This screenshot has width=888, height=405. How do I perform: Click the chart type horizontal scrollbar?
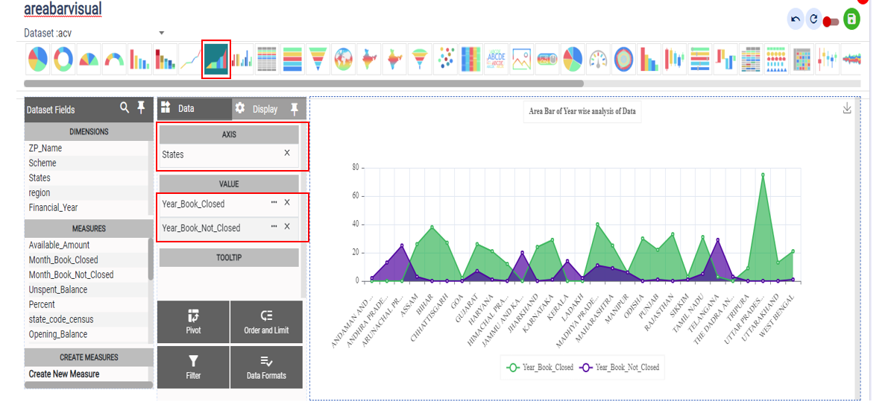[x=298, y=84]
